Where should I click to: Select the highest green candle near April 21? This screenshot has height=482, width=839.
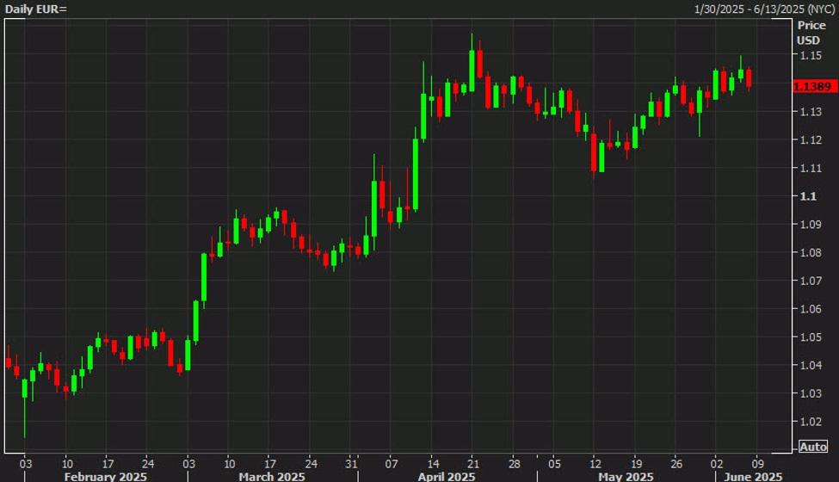472,67
